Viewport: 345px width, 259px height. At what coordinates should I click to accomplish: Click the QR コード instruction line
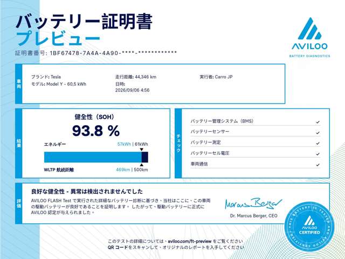[176, 248]
